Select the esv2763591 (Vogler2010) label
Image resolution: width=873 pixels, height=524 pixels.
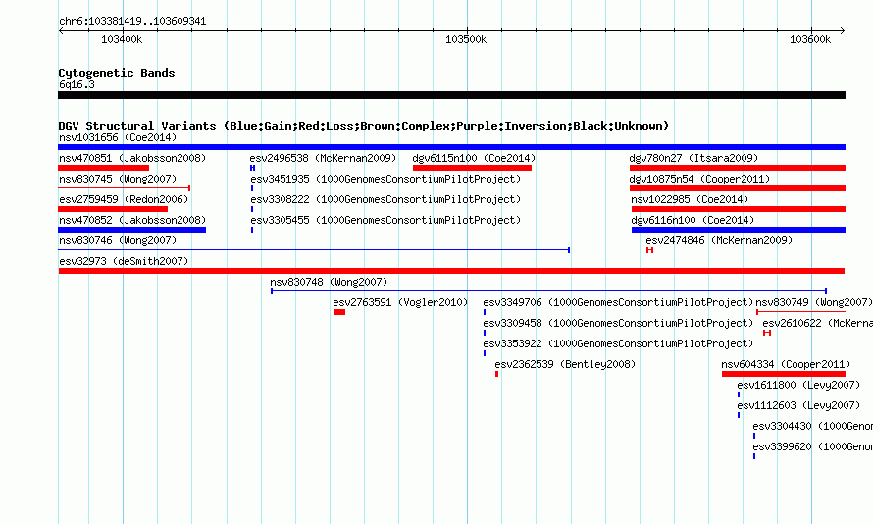click(400, 302)
